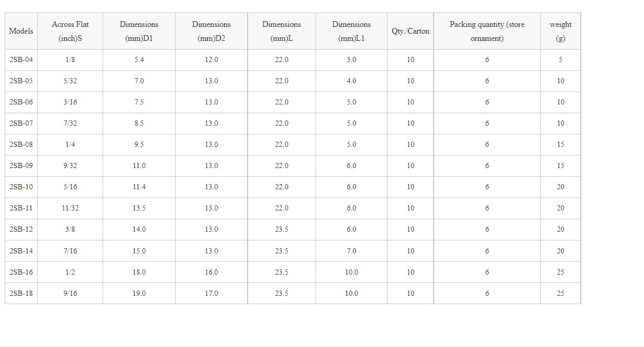Click the 2SB-18 model cell
Viewport: 644px width, 347px height.
click(21, 293)
